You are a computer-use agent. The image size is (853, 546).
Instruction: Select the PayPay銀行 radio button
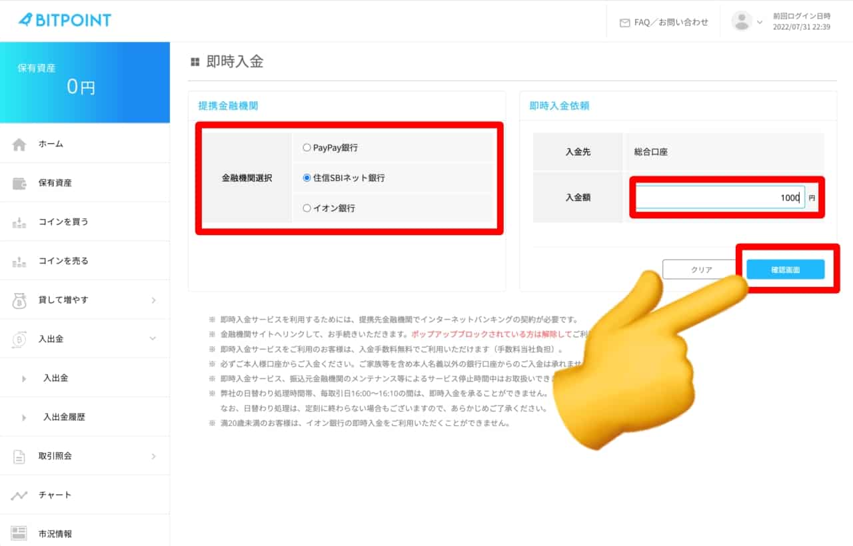click(x=307, y=148)
